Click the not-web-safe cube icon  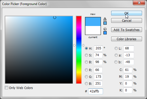pos(105,29)
